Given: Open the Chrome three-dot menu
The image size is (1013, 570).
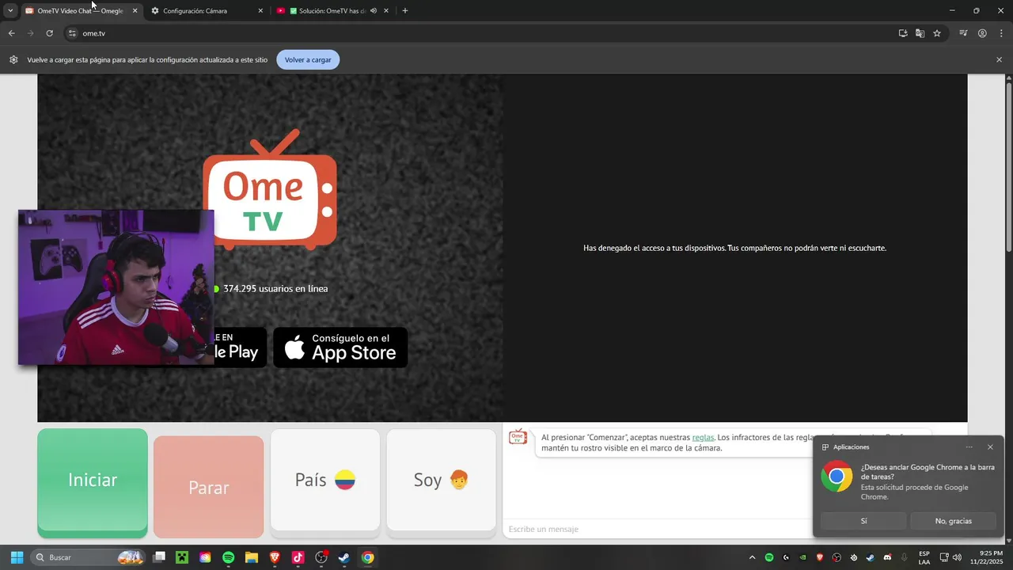Looking at the screenshot, I should point(1001,33).
